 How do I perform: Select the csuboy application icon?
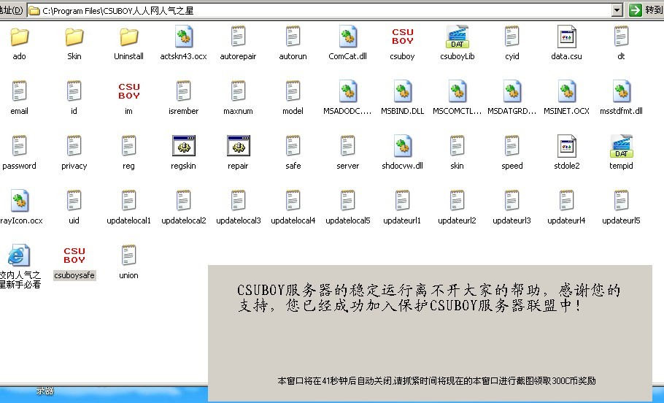[x=402, y=37]
